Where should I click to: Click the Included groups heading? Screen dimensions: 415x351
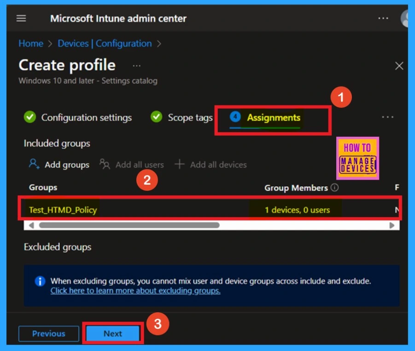pyautogui.click(x=57, y=143)
